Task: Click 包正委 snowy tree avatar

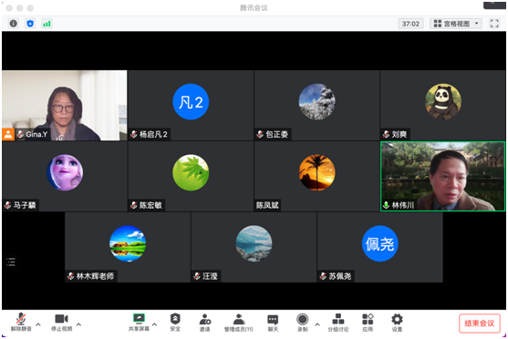Action: 316,102
